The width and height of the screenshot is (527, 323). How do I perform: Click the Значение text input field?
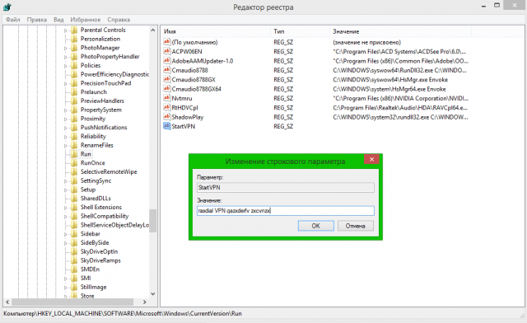(286, 211)
